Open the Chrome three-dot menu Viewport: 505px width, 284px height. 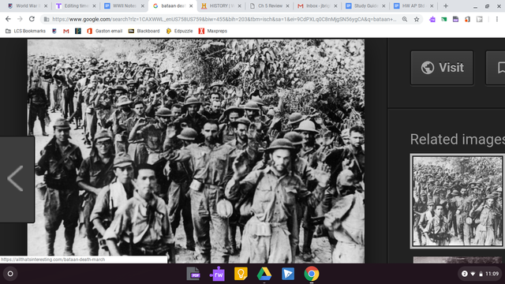click(497, 19)
